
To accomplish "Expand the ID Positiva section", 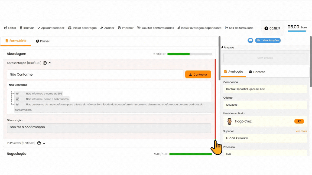I will 44,143.
